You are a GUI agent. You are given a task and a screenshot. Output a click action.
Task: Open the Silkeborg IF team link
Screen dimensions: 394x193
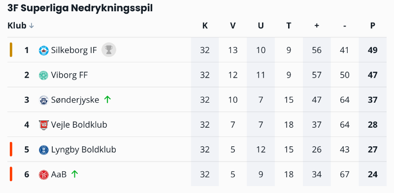[74, 50]
